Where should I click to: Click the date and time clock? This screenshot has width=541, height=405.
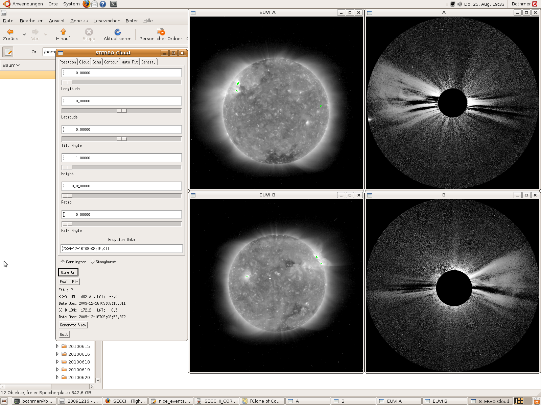point(484,4)
